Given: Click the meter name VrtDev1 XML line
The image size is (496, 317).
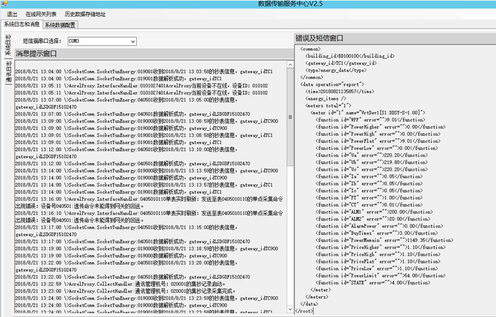Looking at the screenshot, I should [x=368, y=113].
